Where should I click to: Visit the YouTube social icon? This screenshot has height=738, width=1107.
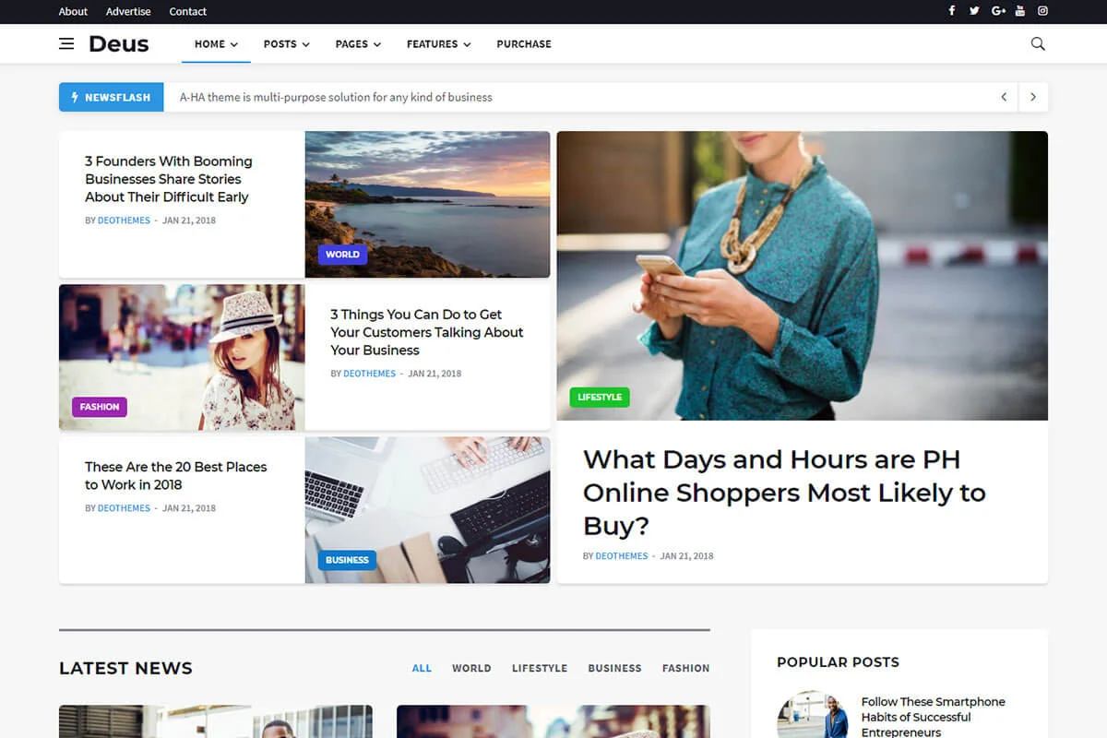(1020, 11)
